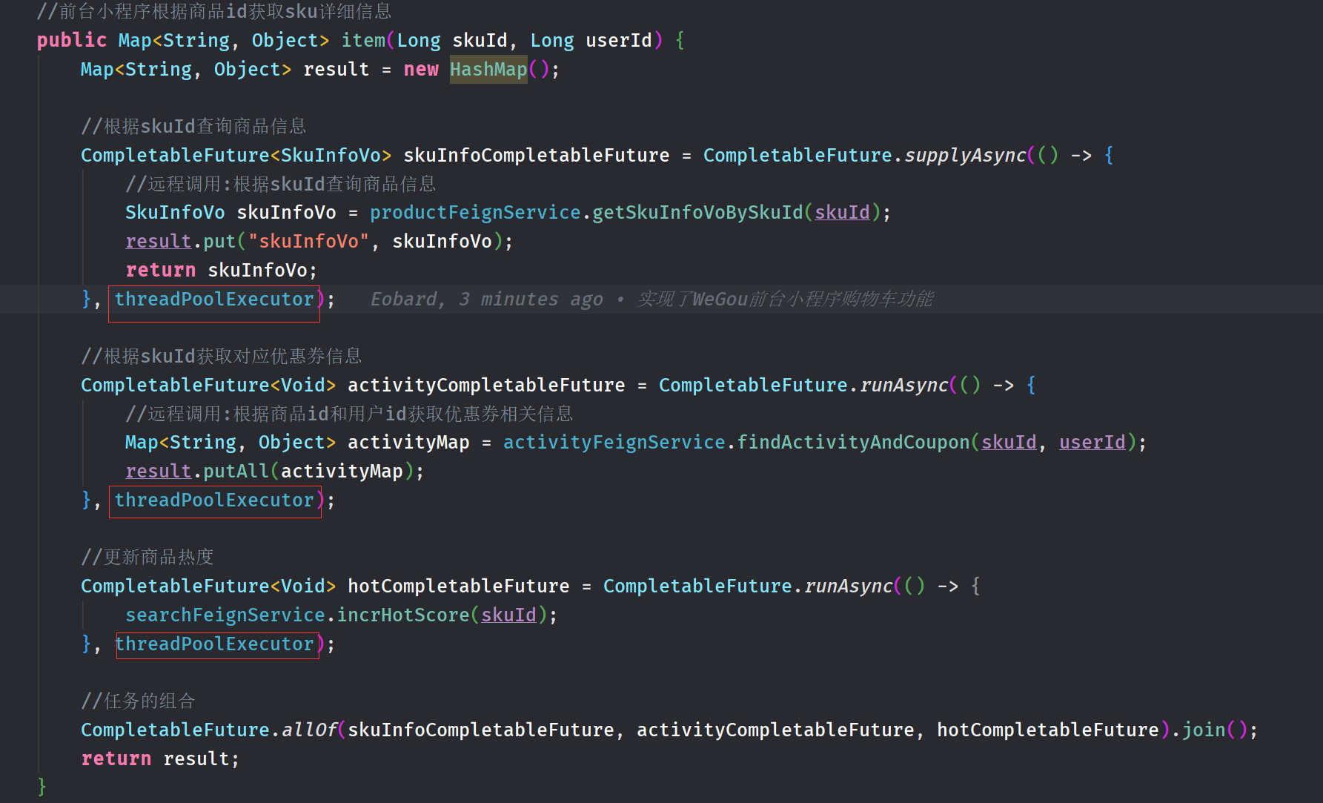Click the item method name in signature
The image size is (1323, 803).
[363, 41]
